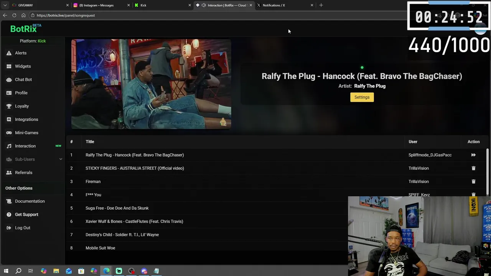The image size is (491, 276).
Task: Select 'Mobile Suit Woe' row
Action: point(207,248)
